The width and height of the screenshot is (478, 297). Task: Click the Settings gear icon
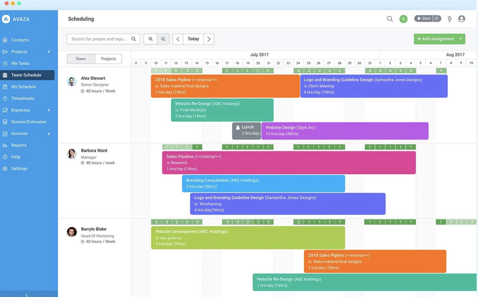(x=5, y=169)
